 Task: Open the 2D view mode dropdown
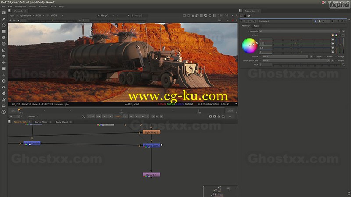coord(223,21)
